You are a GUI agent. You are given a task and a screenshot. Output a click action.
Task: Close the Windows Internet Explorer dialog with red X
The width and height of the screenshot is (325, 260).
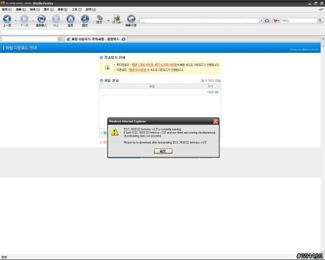215,121
